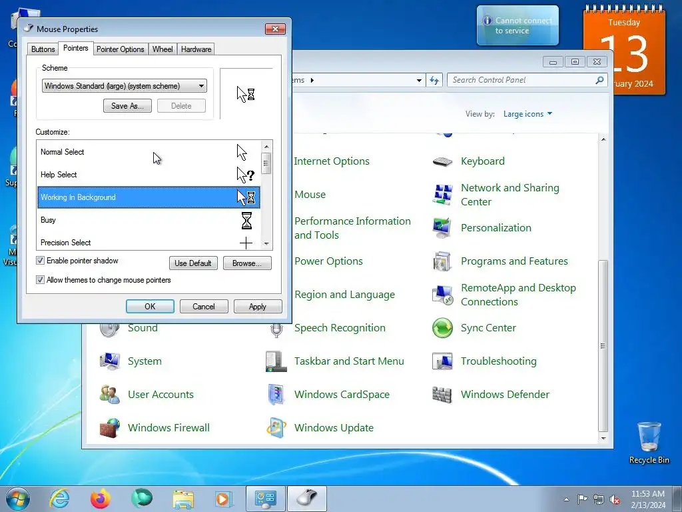Open Network and Sharing Center icon
The height and width of the screenshot is (512, 682).
coord(442,195)
